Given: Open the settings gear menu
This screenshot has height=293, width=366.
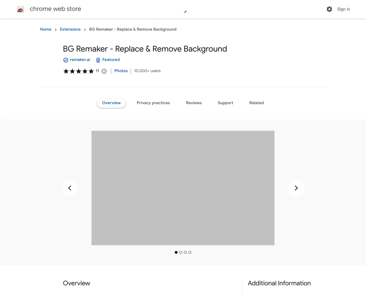Looking at the screenshot, I should pos(329,9).
